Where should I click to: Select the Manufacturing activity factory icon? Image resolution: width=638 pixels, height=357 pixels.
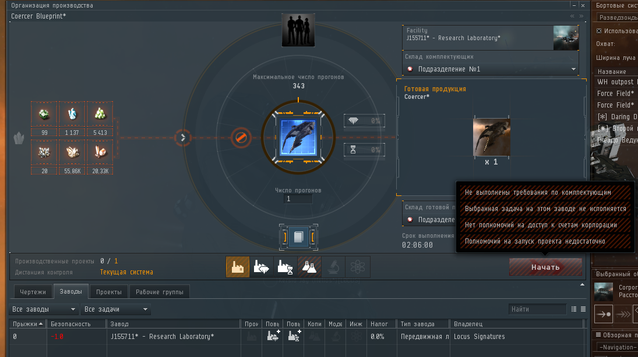[x=238, y=267]
